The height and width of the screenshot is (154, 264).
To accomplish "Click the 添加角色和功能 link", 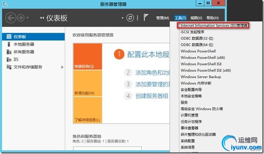I will click(x=153, y=72).
